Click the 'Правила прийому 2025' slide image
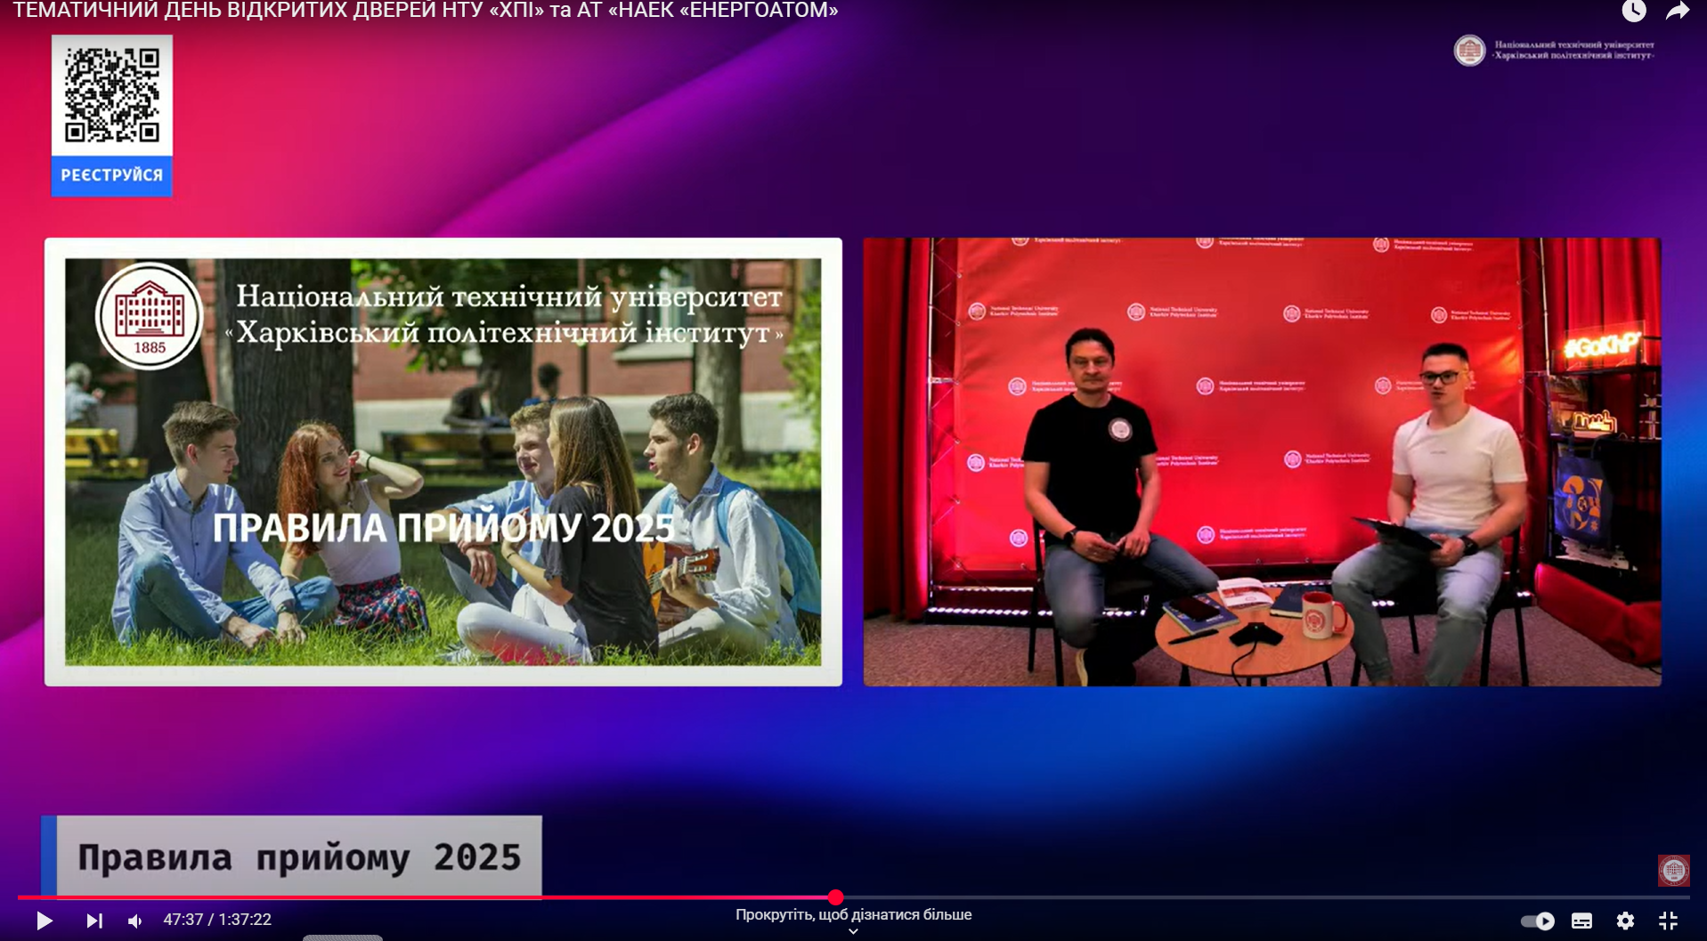This screenshot has height=941, width=1707. (x=443, y=461)
